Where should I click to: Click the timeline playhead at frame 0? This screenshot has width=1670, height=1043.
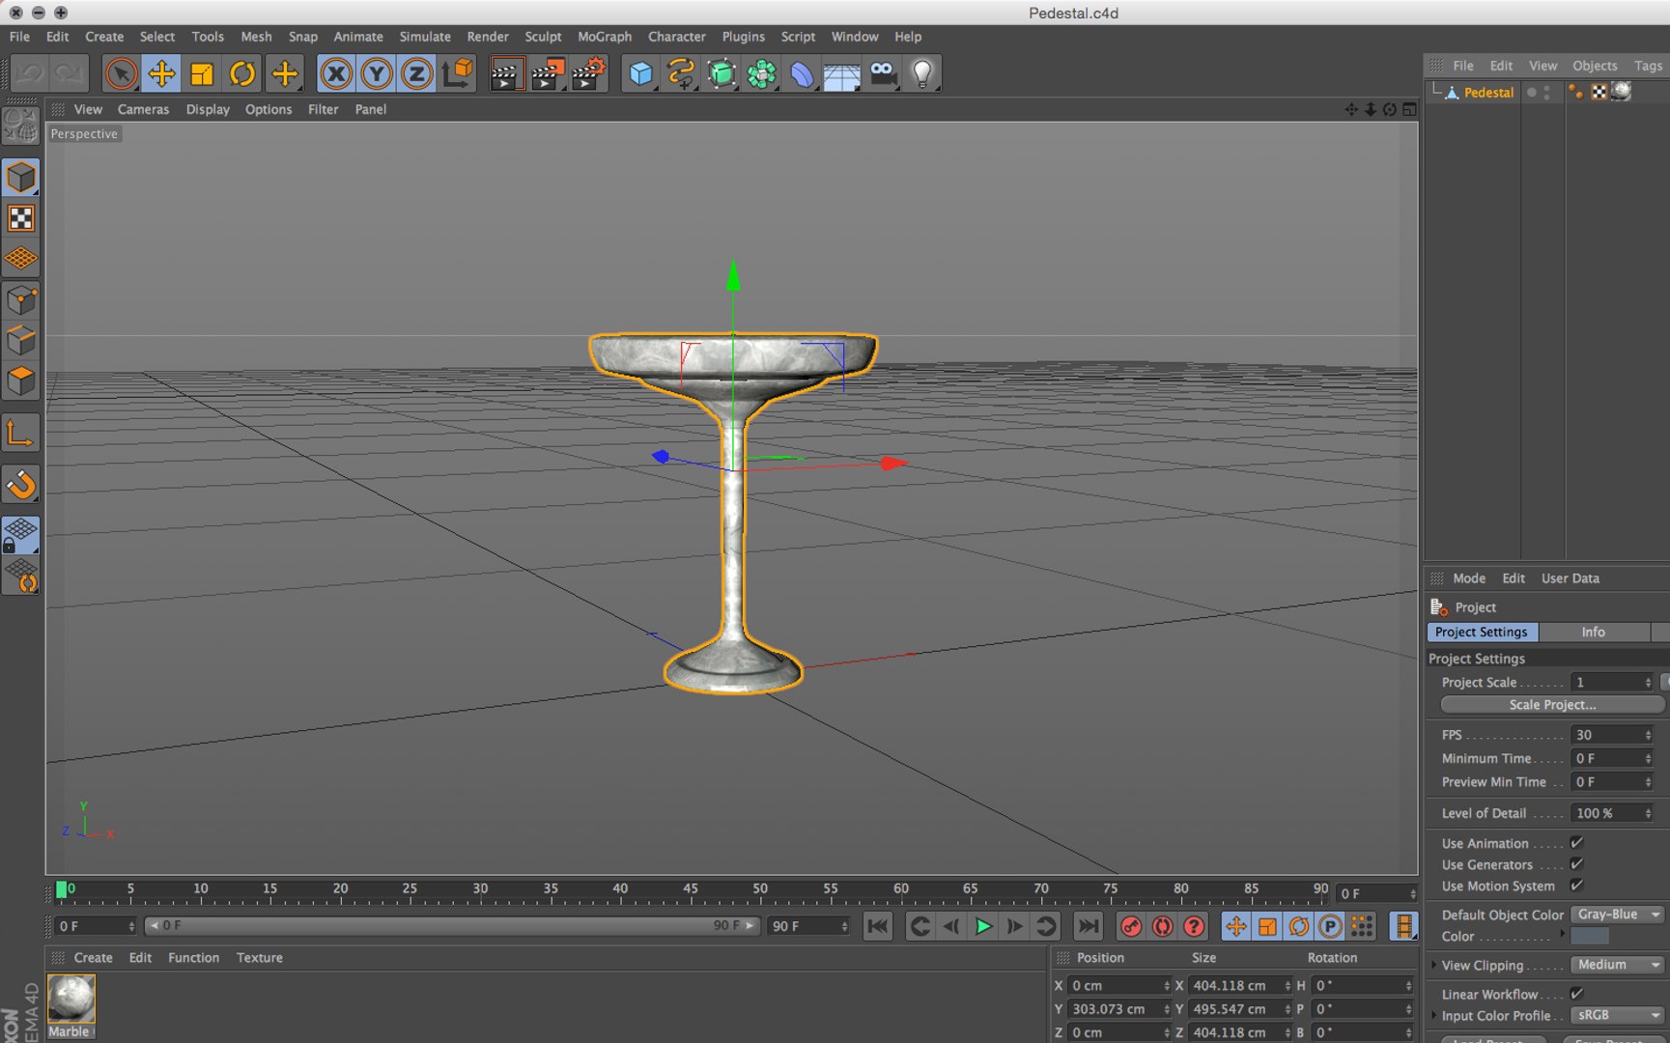(62, 889)
